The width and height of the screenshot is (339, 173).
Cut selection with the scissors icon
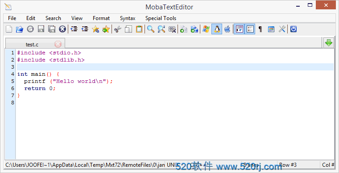tap(118, 29)
